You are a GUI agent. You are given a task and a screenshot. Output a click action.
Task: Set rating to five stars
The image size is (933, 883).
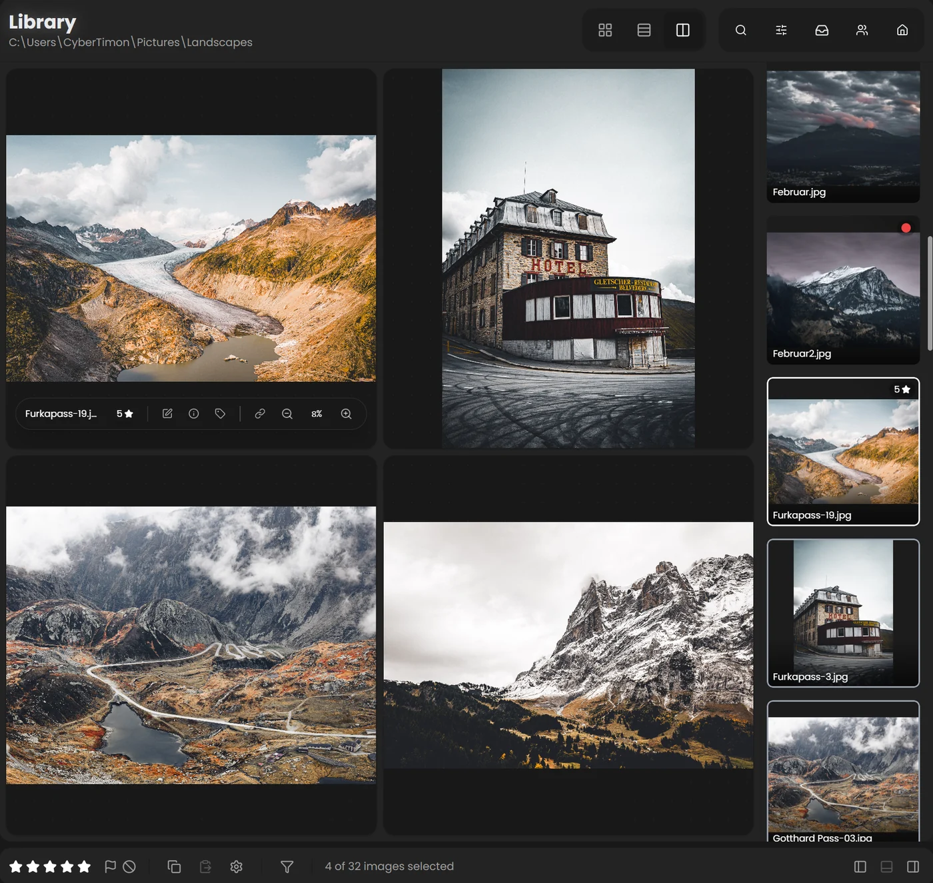pyautogui.click(x=84, y=866)
